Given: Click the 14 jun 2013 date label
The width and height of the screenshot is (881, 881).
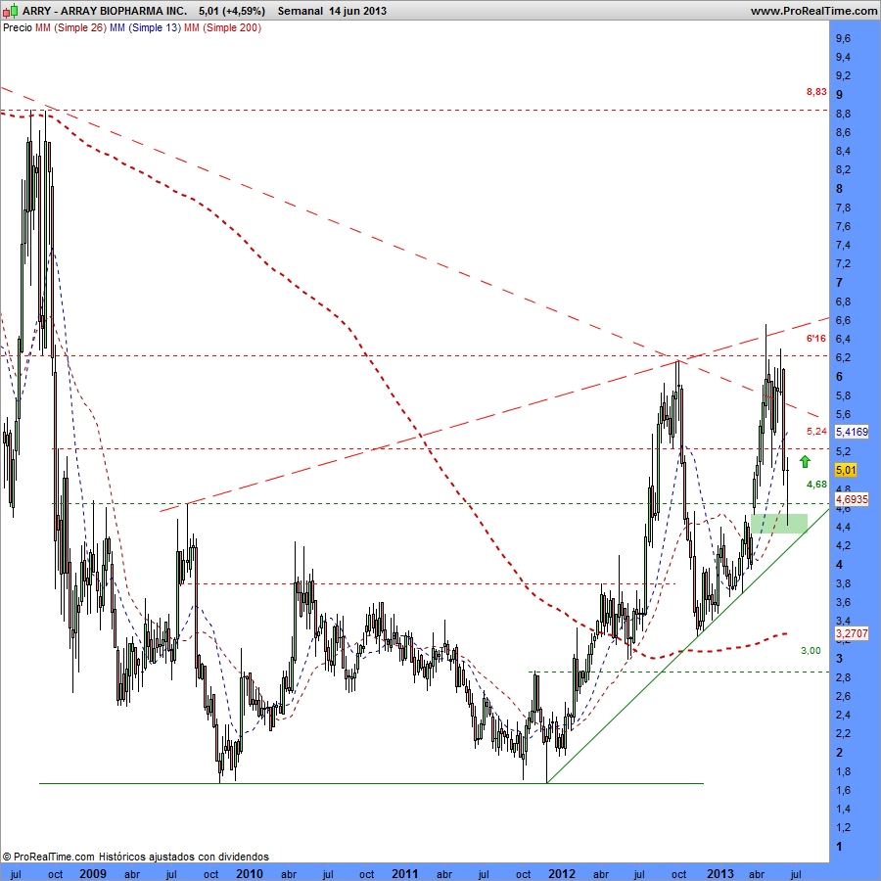Looking at the screenshot, I should tap(358, 10).
